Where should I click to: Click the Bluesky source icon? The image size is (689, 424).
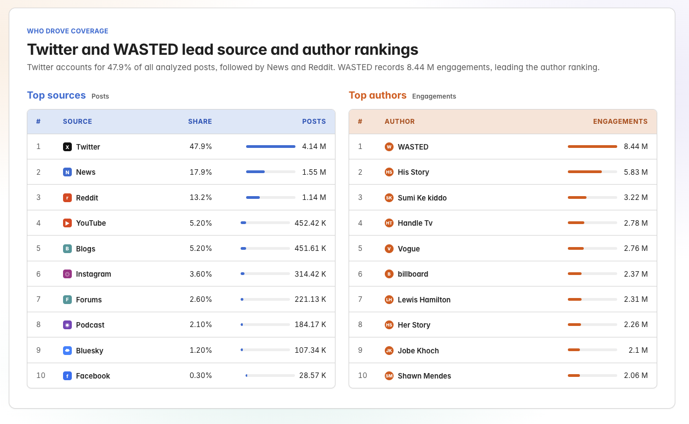pyautogui.click(x=67, y=351)
